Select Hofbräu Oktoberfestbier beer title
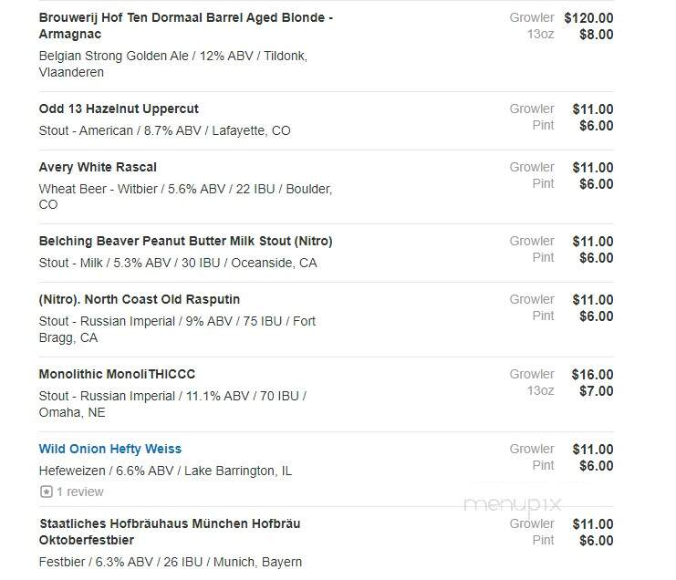This screenshot has height=580, width=676. click(170, 532)
